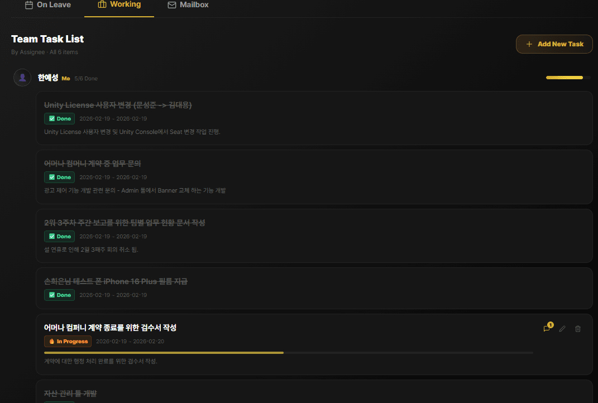Open comments on the 검수서 작성 task

pyautogui.click(x=547, y=329)
